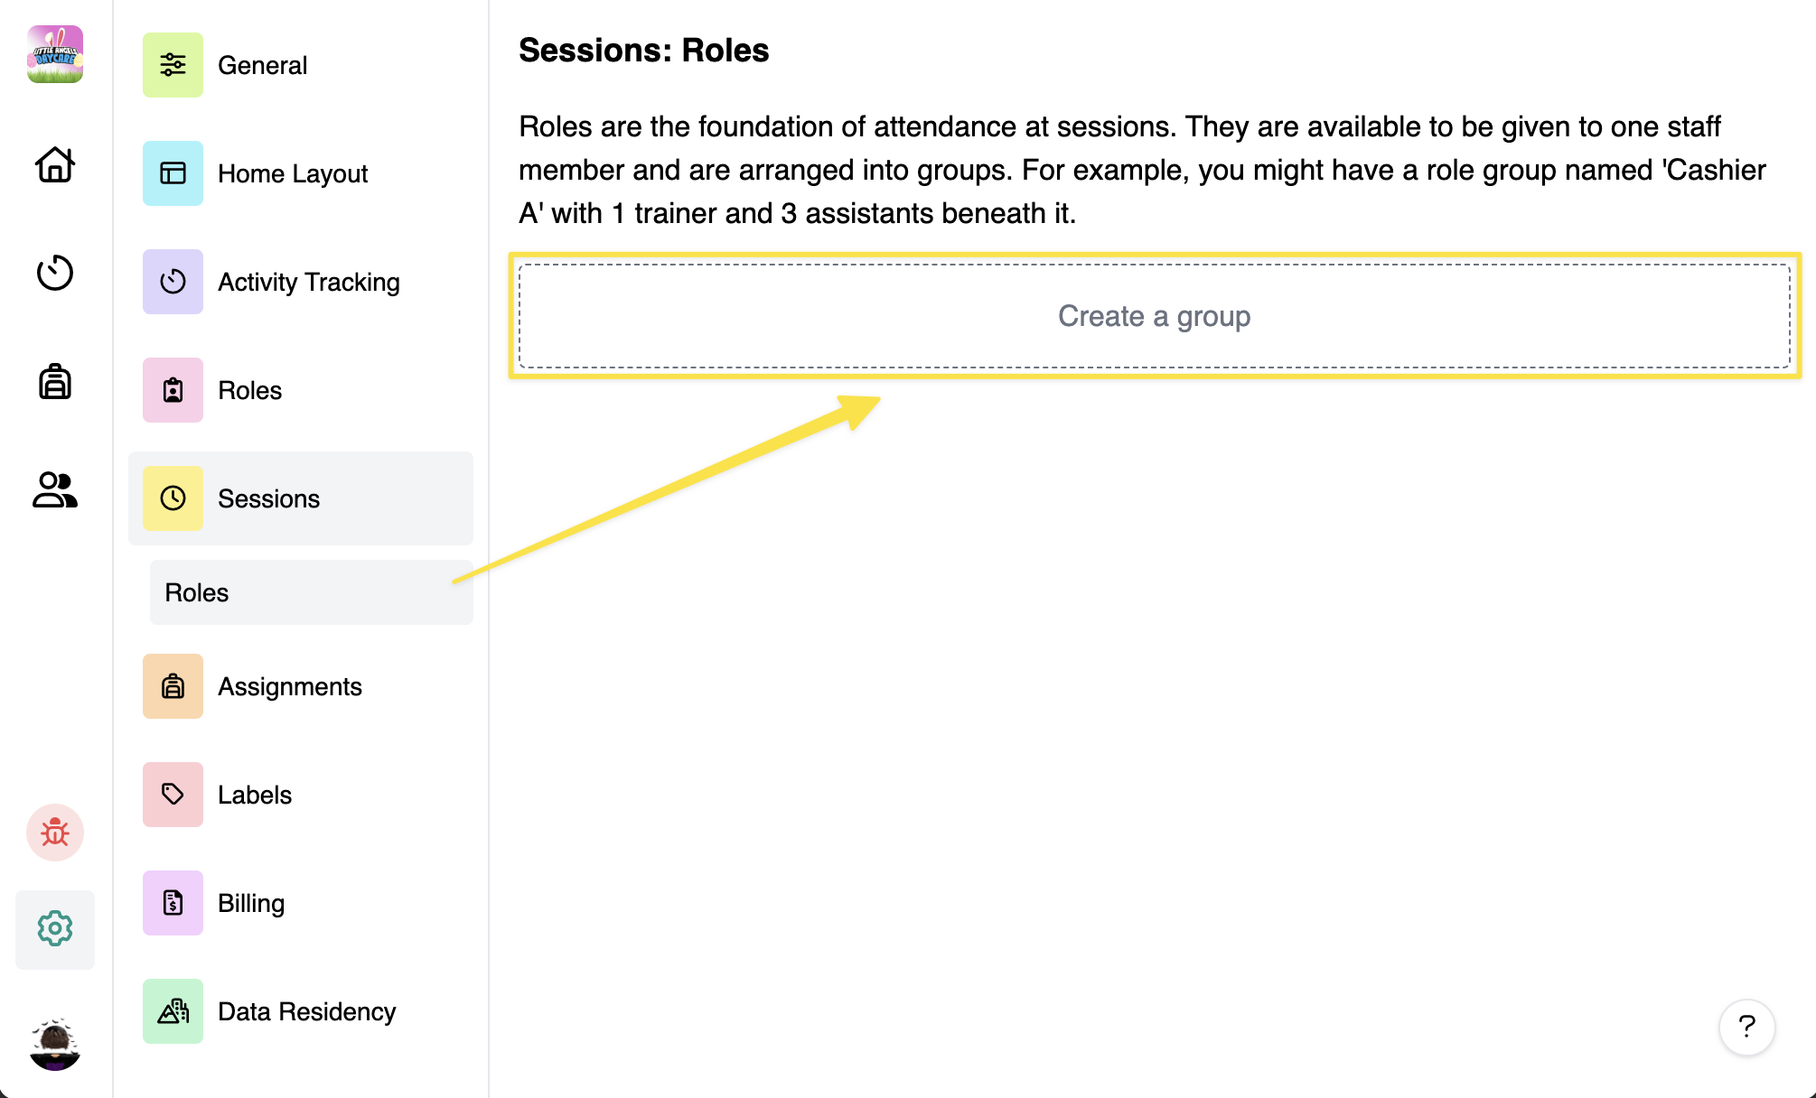Open Assignments settings

pos(289,686)
